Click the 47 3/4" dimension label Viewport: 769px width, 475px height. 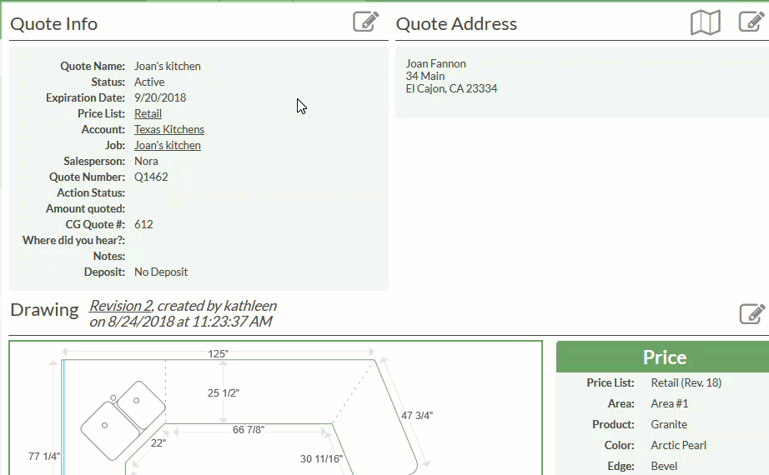pyautogui.click(x=417, y=416)
